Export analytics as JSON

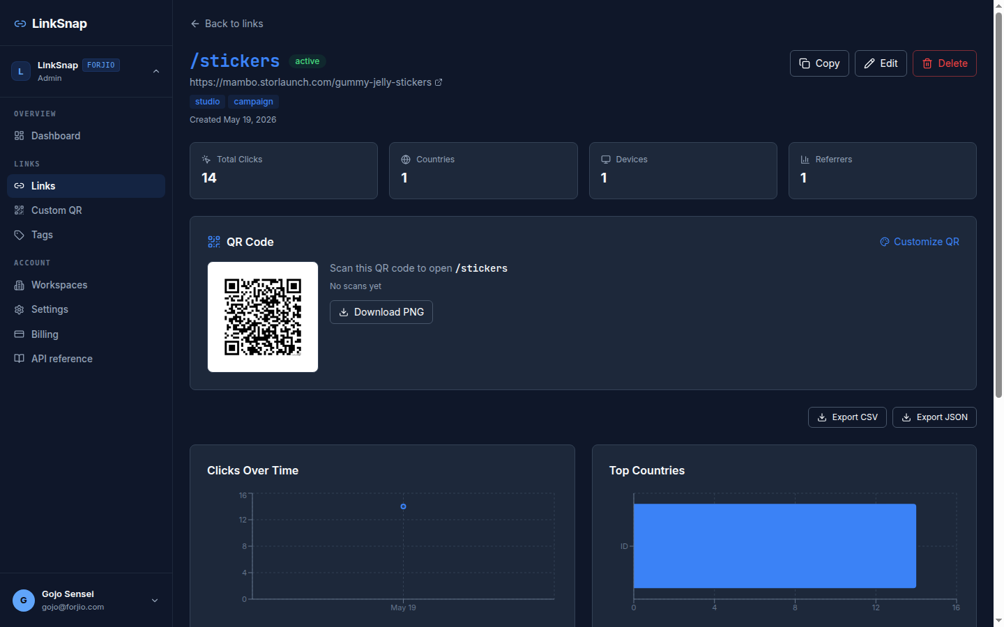point(934,417)
